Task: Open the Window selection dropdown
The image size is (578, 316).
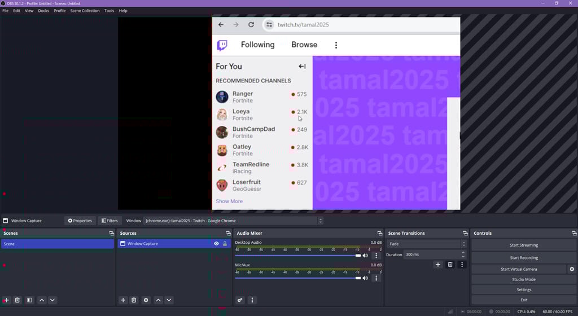Action: point(233,221)
